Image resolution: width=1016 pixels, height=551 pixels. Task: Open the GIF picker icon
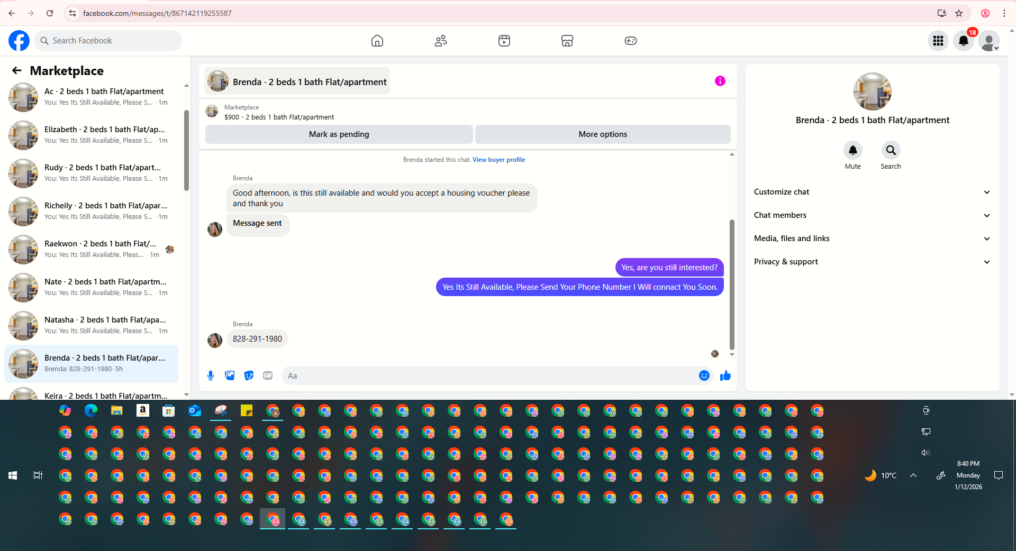(268, 375)
